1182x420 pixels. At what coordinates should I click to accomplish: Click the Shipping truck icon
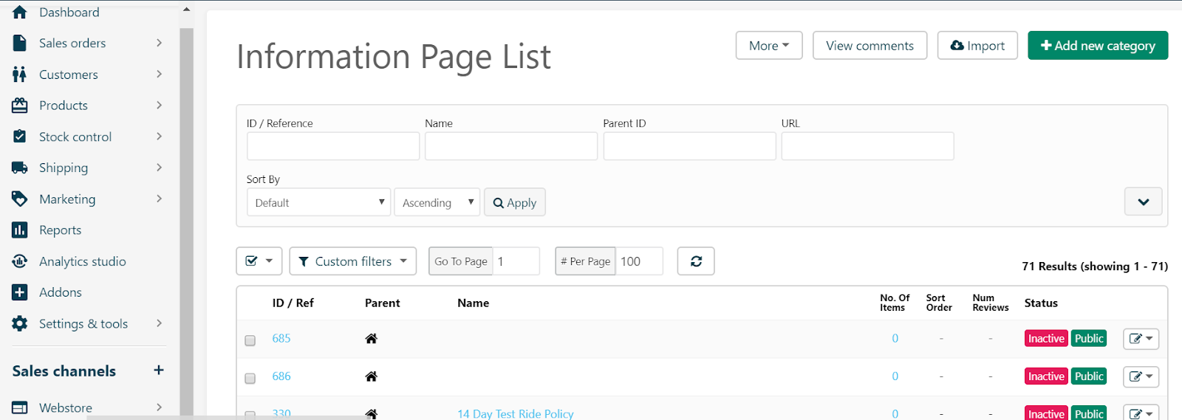click(20, 168)
